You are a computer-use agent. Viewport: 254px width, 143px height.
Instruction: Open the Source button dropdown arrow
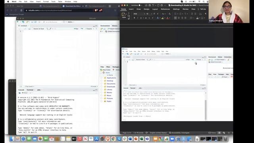pos(93,29)
